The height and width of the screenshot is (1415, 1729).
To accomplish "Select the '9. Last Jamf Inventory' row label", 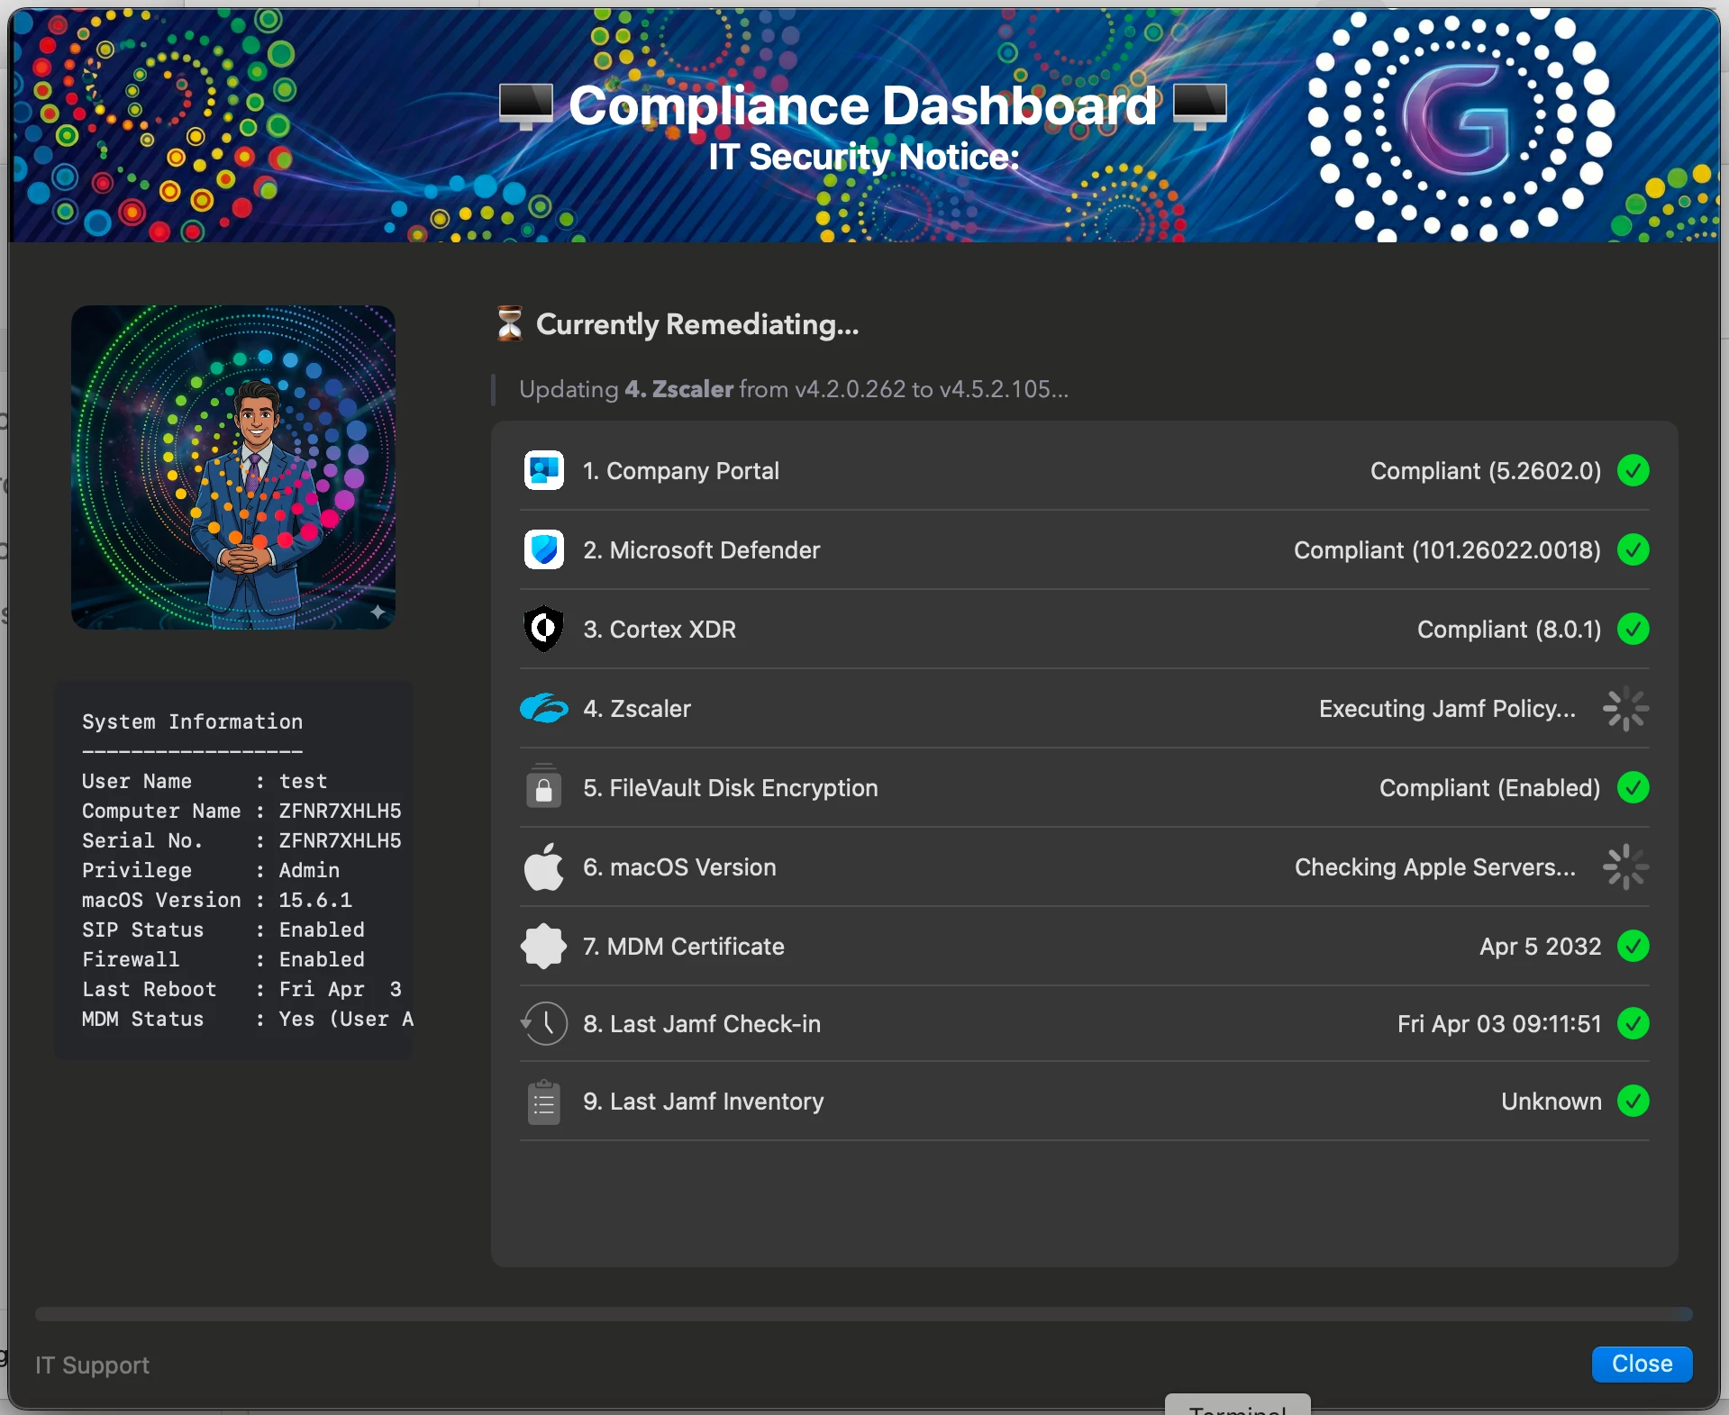I will [x=703, y=1102].
